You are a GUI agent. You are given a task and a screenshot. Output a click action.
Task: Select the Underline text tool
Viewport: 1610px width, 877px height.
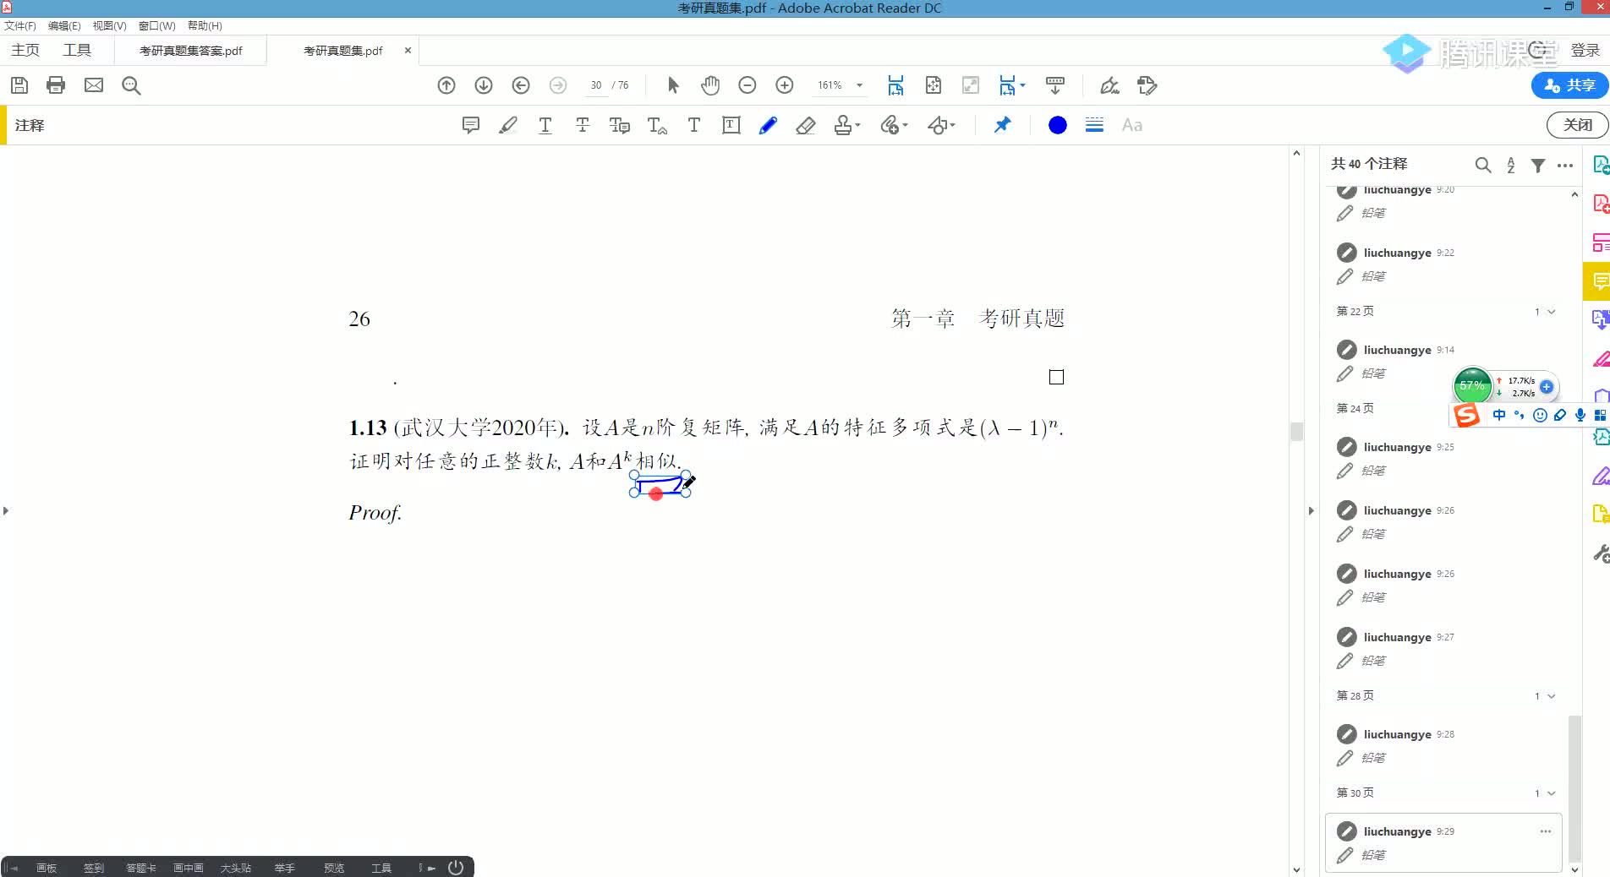point(545,125)
